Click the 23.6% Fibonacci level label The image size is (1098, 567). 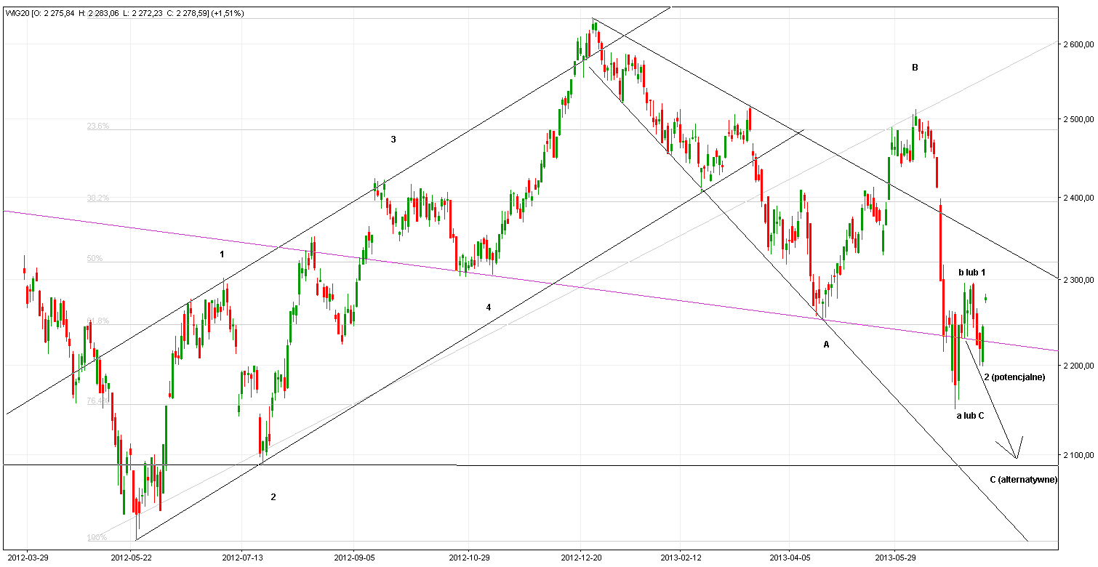click(98, 126)
